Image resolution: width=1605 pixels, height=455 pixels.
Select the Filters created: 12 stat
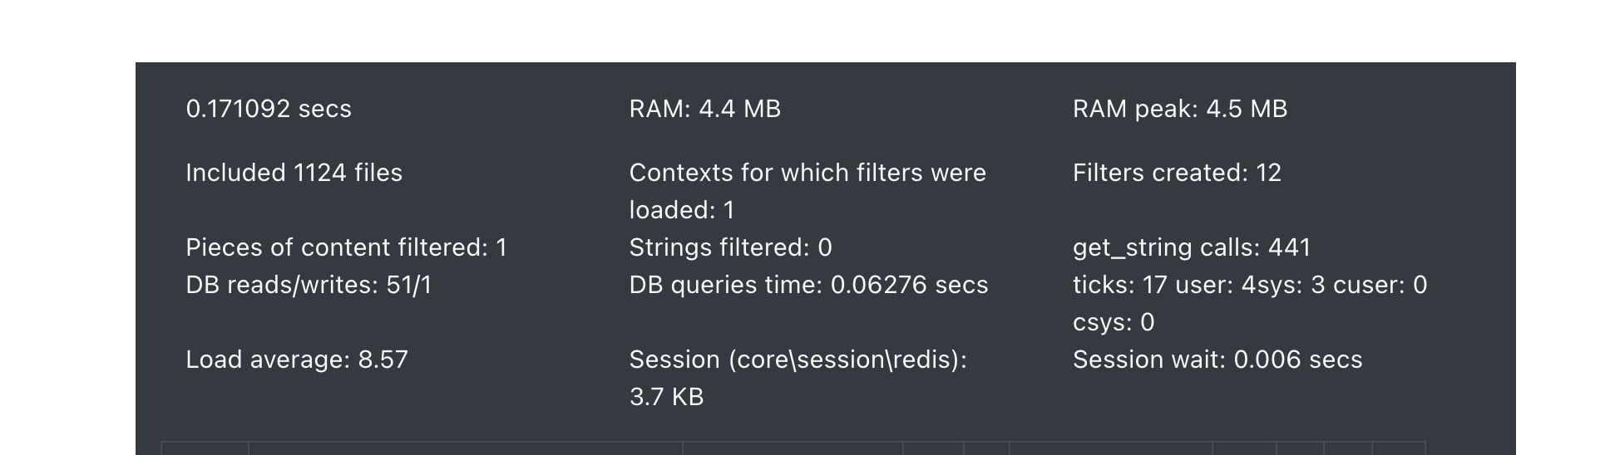(x=1178, y=173)
